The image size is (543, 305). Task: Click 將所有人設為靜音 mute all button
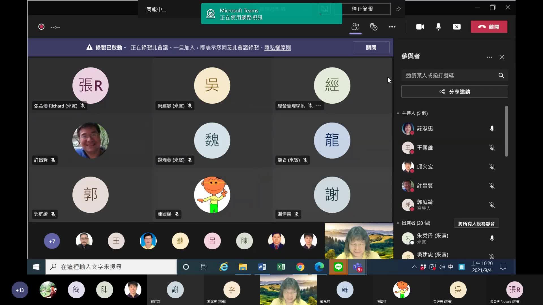pos(476,223)
